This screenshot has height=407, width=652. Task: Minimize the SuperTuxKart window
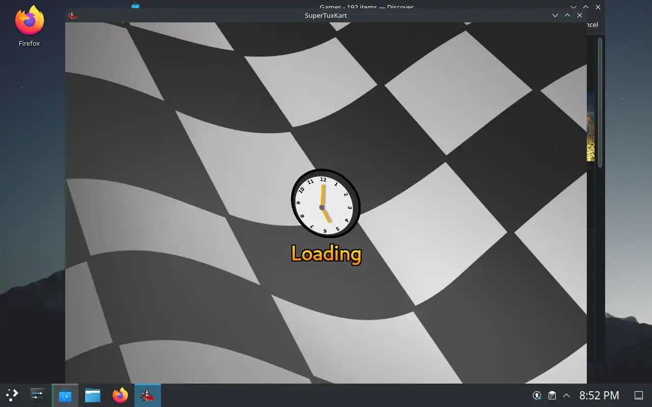[x=555, y=15]
